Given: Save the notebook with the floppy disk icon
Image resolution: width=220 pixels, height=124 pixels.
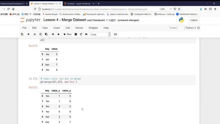Looking at the screenshot, I should click(22, 34).
